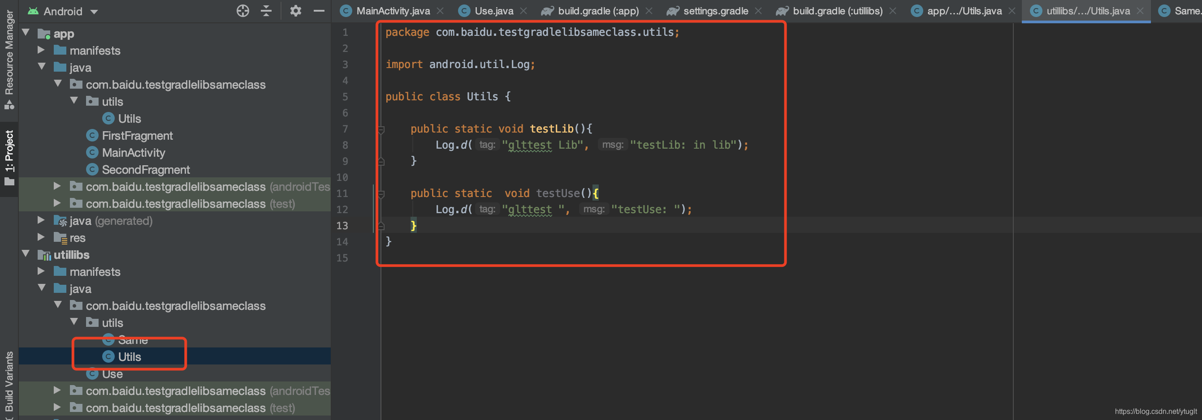Select the MainActivity class in tree
This screenshot has width=1202, height=420.
point(134,152)
